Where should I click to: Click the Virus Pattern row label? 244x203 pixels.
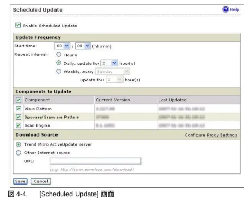(38, 109)
